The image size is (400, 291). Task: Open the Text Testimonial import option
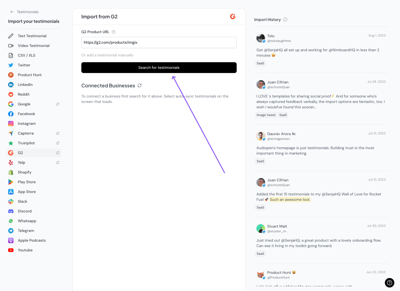34,36
